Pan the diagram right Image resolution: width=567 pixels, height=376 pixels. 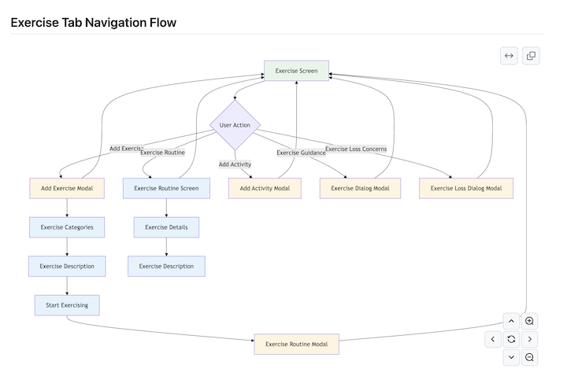[530, 339]
